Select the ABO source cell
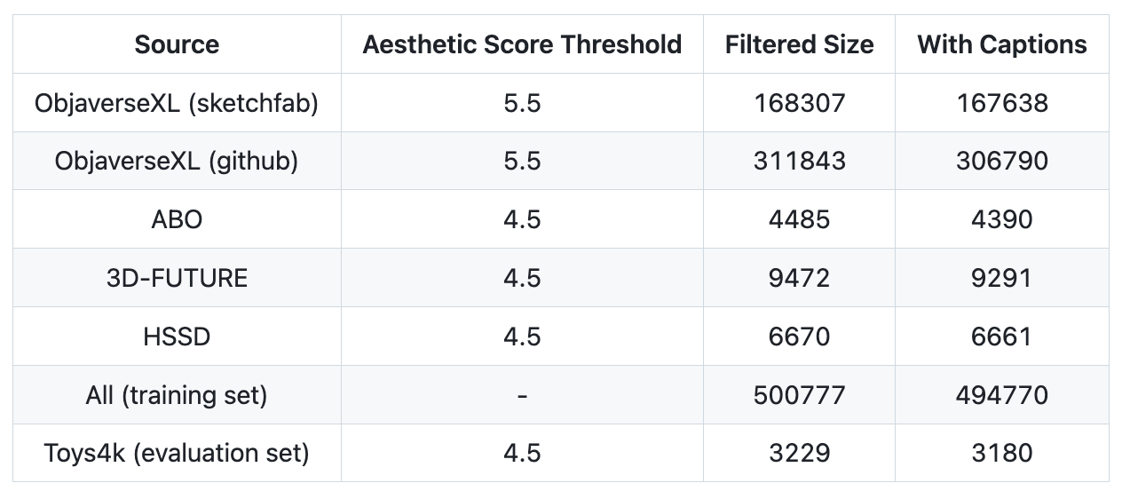 [x=177, y=219]
